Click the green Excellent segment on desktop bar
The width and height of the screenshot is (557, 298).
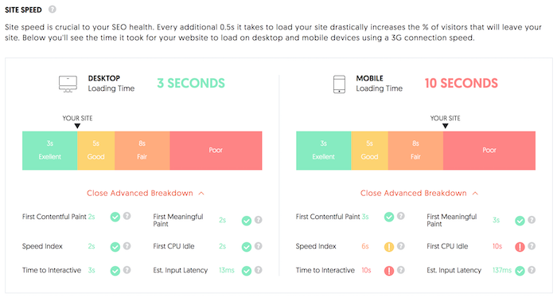49,151
